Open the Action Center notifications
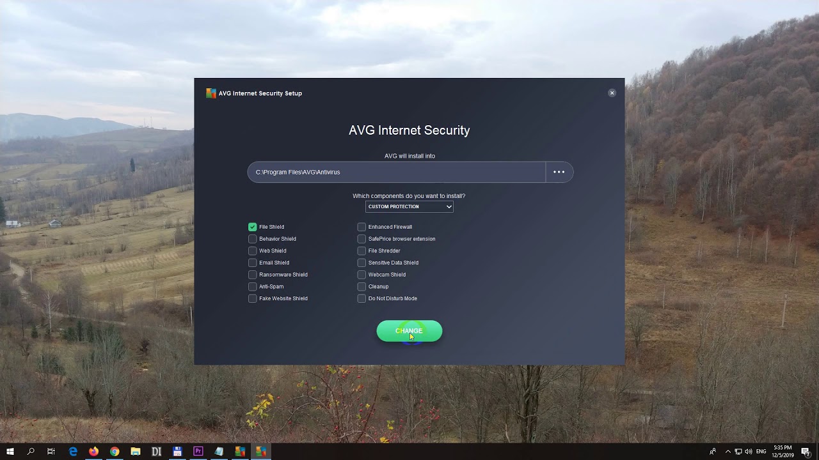The image size is (819, 460). [x=806, y=451]
